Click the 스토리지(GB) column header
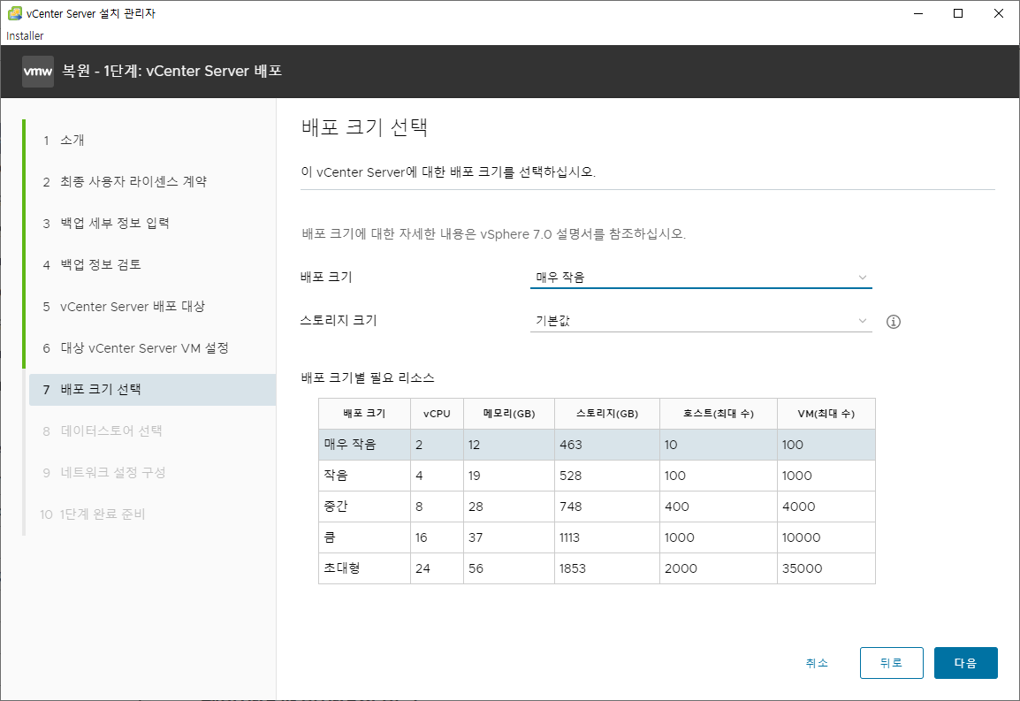 click(x=607, y=414)
